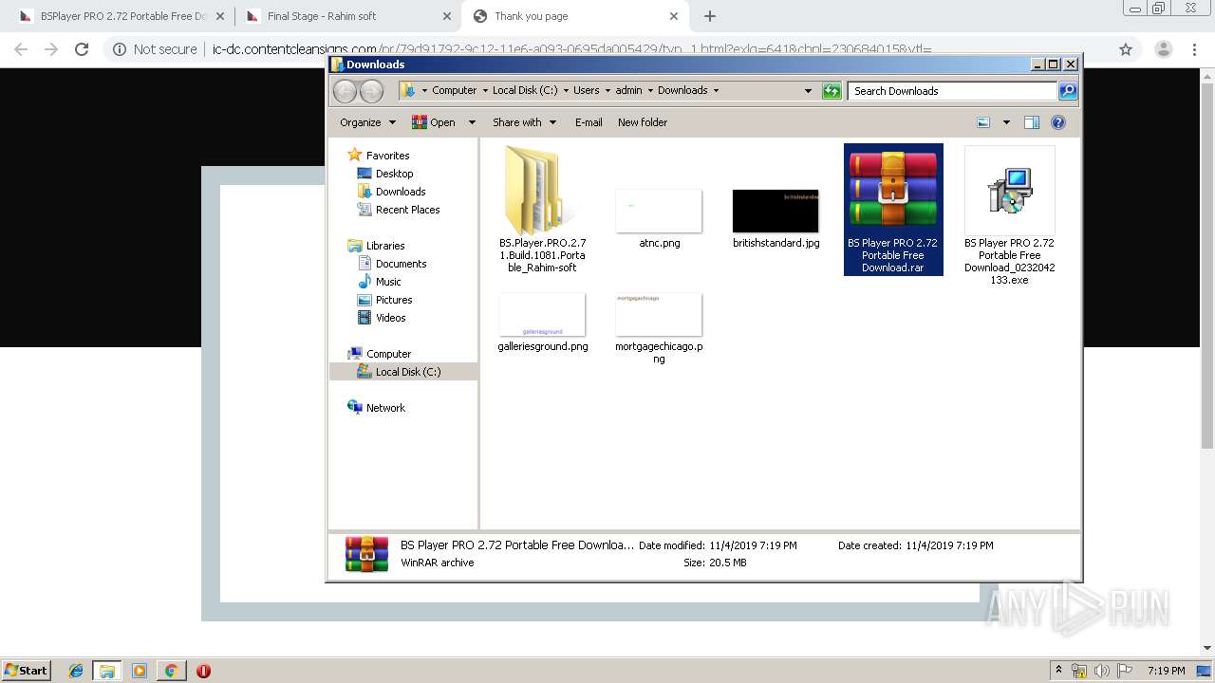Select BS Player PRO 2.72 rar archive
Screen dimensions: 1215x683
[x=893, y=210]
